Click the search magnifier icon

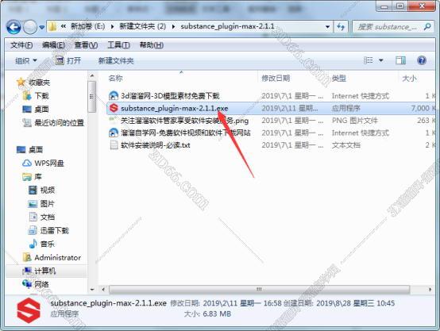(x=426, y=27)
